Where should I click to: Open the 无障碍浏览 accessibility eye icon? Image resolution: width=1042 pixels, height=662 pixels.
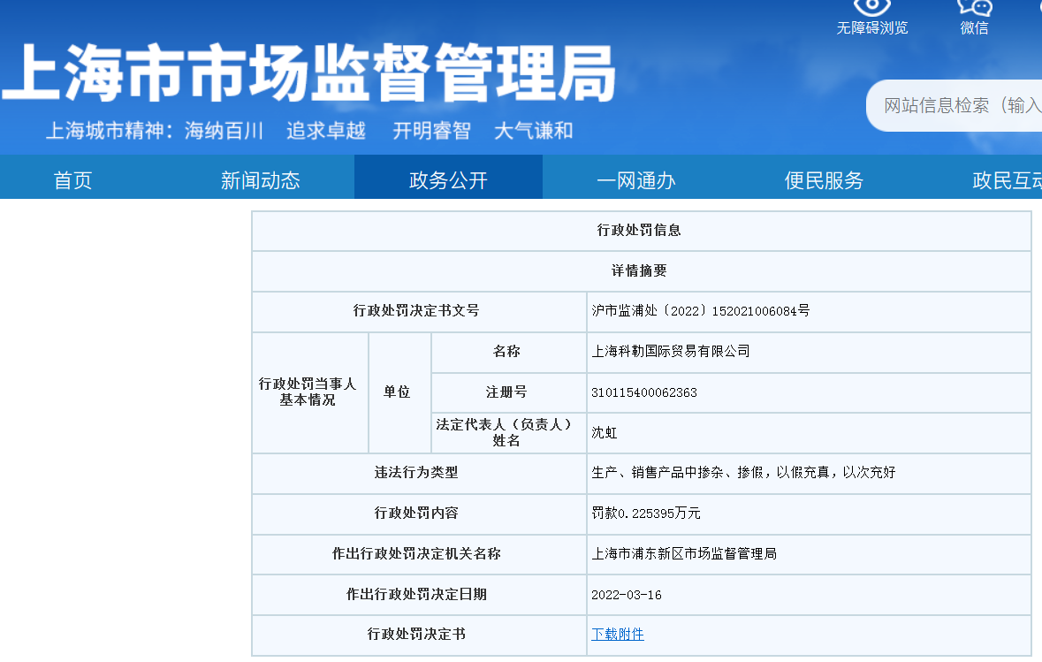pyautogui.click(x=871, y=8)
